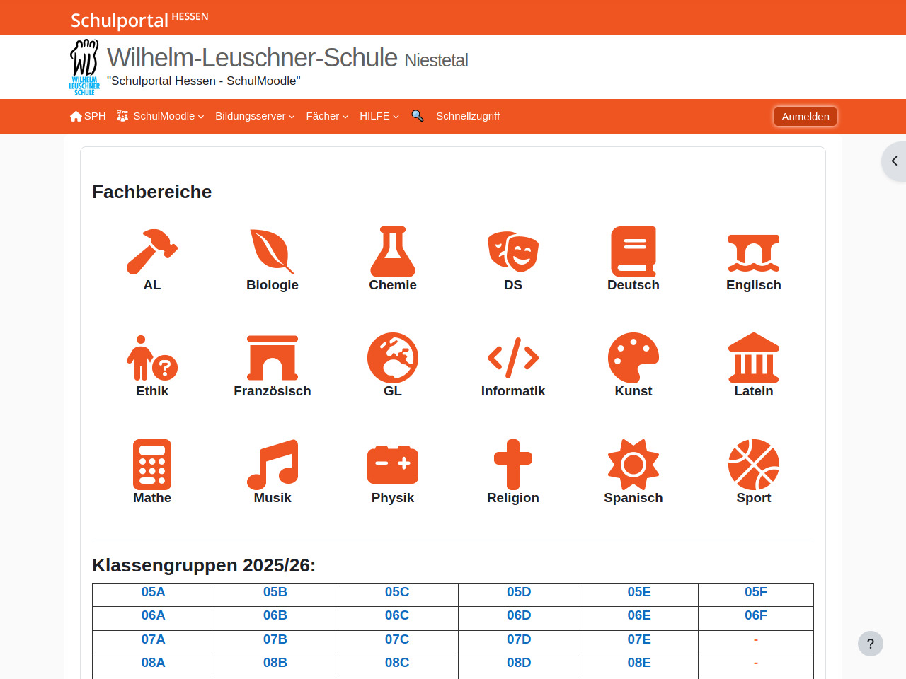Open the Sport basketball icon

(x=754, y=465)
